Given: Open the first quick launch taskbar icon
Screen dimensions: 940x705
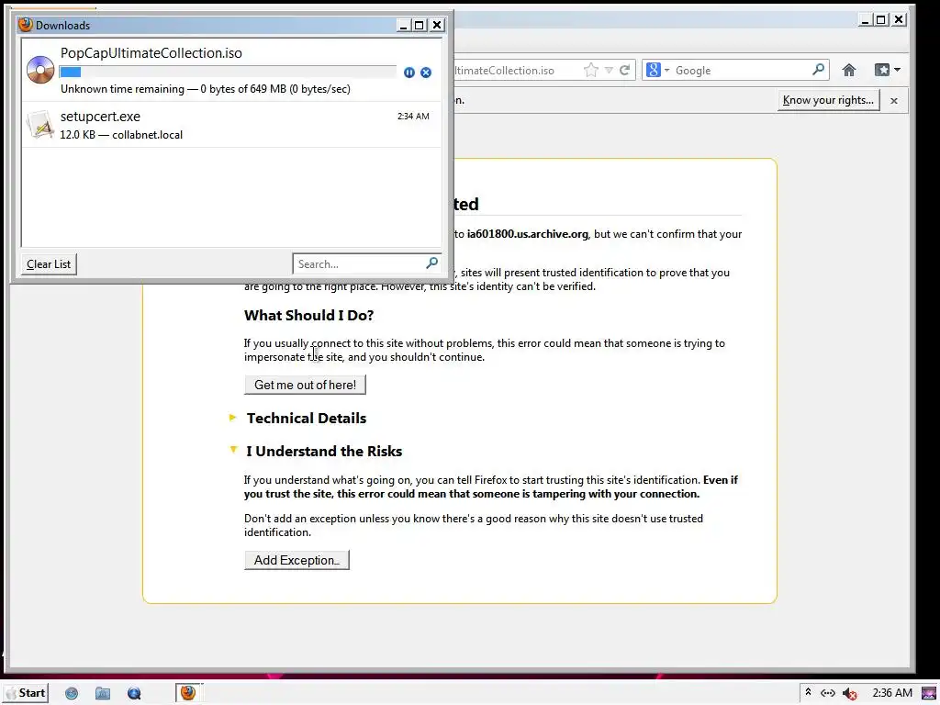Looking at the screenshot, I should coord(72,694).
